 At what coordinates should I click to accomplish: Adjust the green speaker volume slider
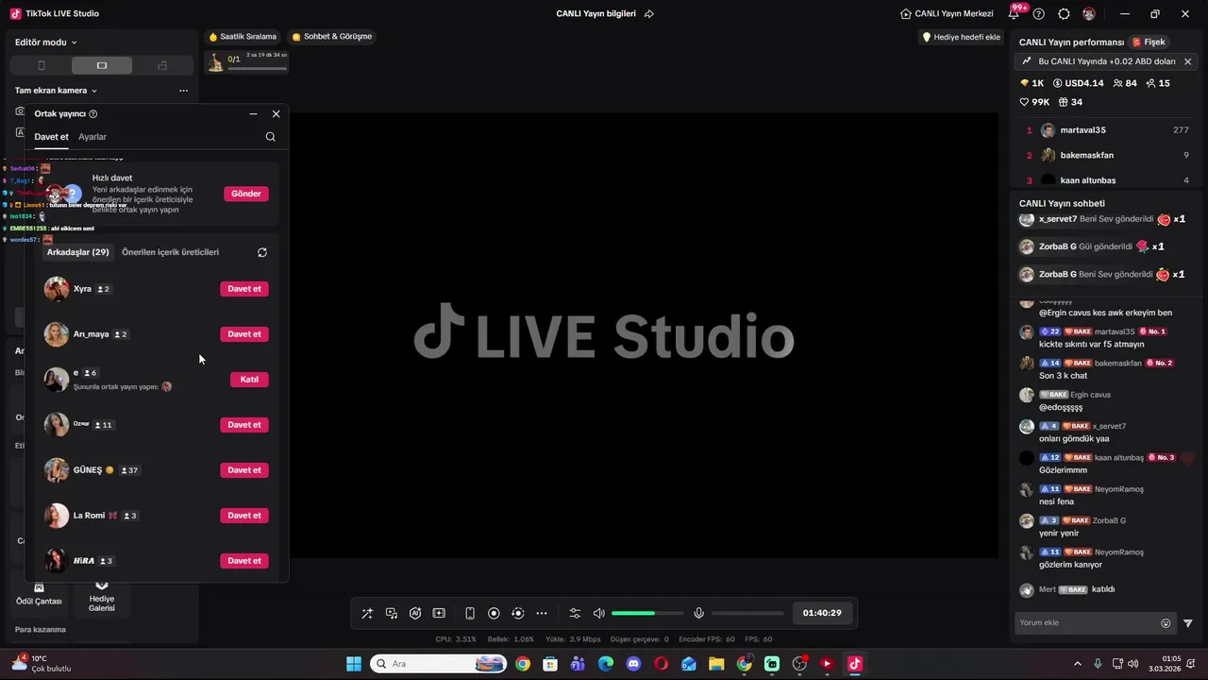(646, 613)
